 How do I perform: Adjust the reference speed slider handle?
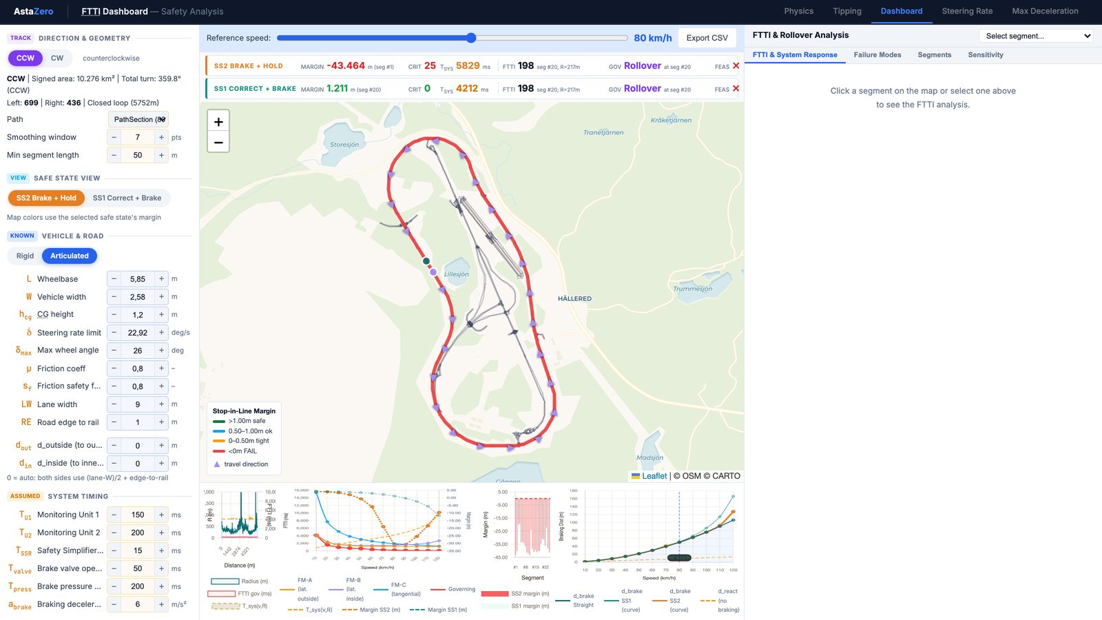point(471,38)
